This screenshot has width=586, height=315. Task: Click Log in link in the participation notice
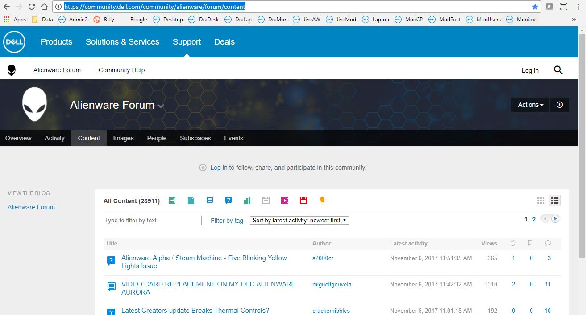219,168
